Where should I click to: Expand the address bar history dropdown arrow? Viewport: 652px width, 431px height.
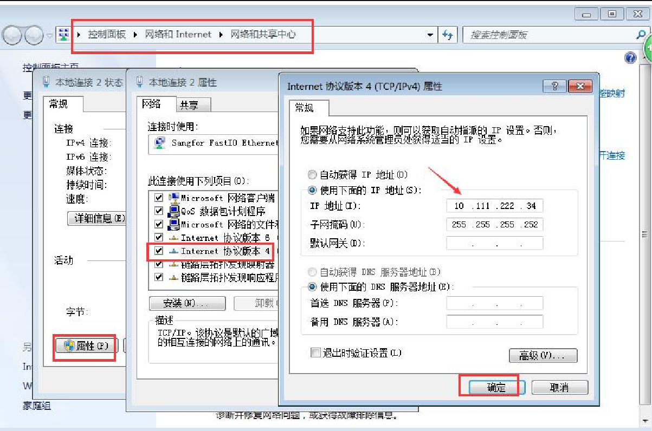(430, 35)
